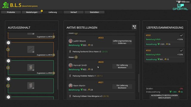Screen dimensions: 191x107
Task: Click the B.L.S logo icon
Action: click(6, 5)
